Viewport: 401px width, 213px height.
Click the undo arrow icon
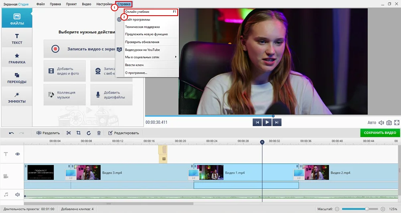click(11, 133)
